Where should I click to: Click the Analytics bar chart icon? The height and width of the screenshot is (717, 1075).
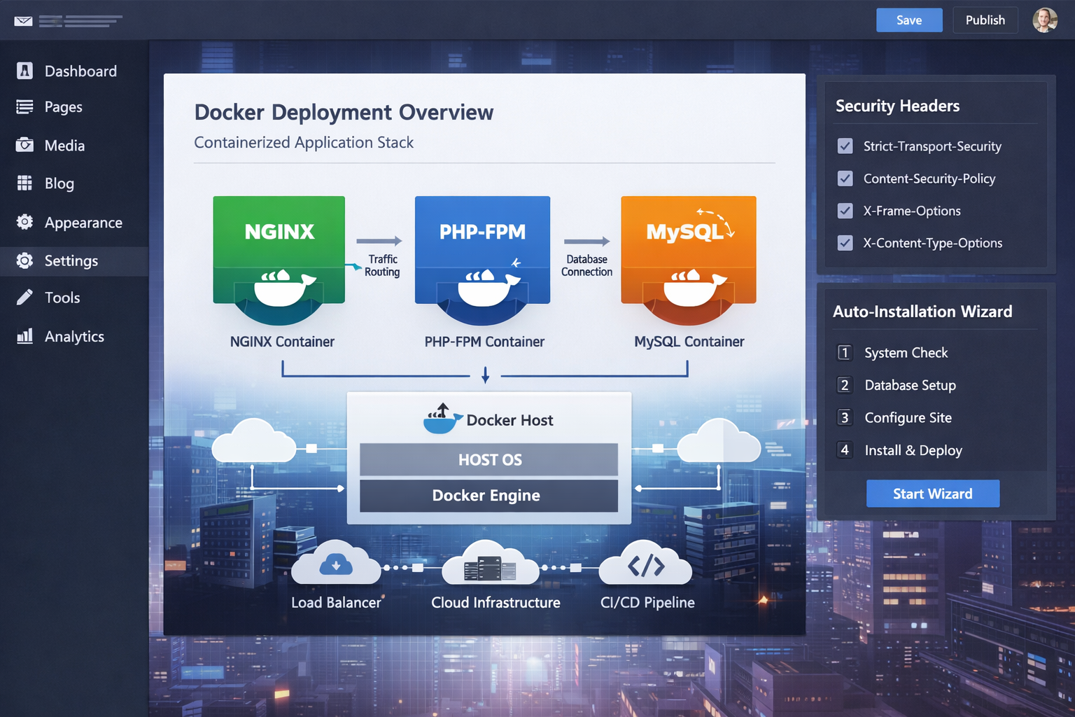[24, 336]
